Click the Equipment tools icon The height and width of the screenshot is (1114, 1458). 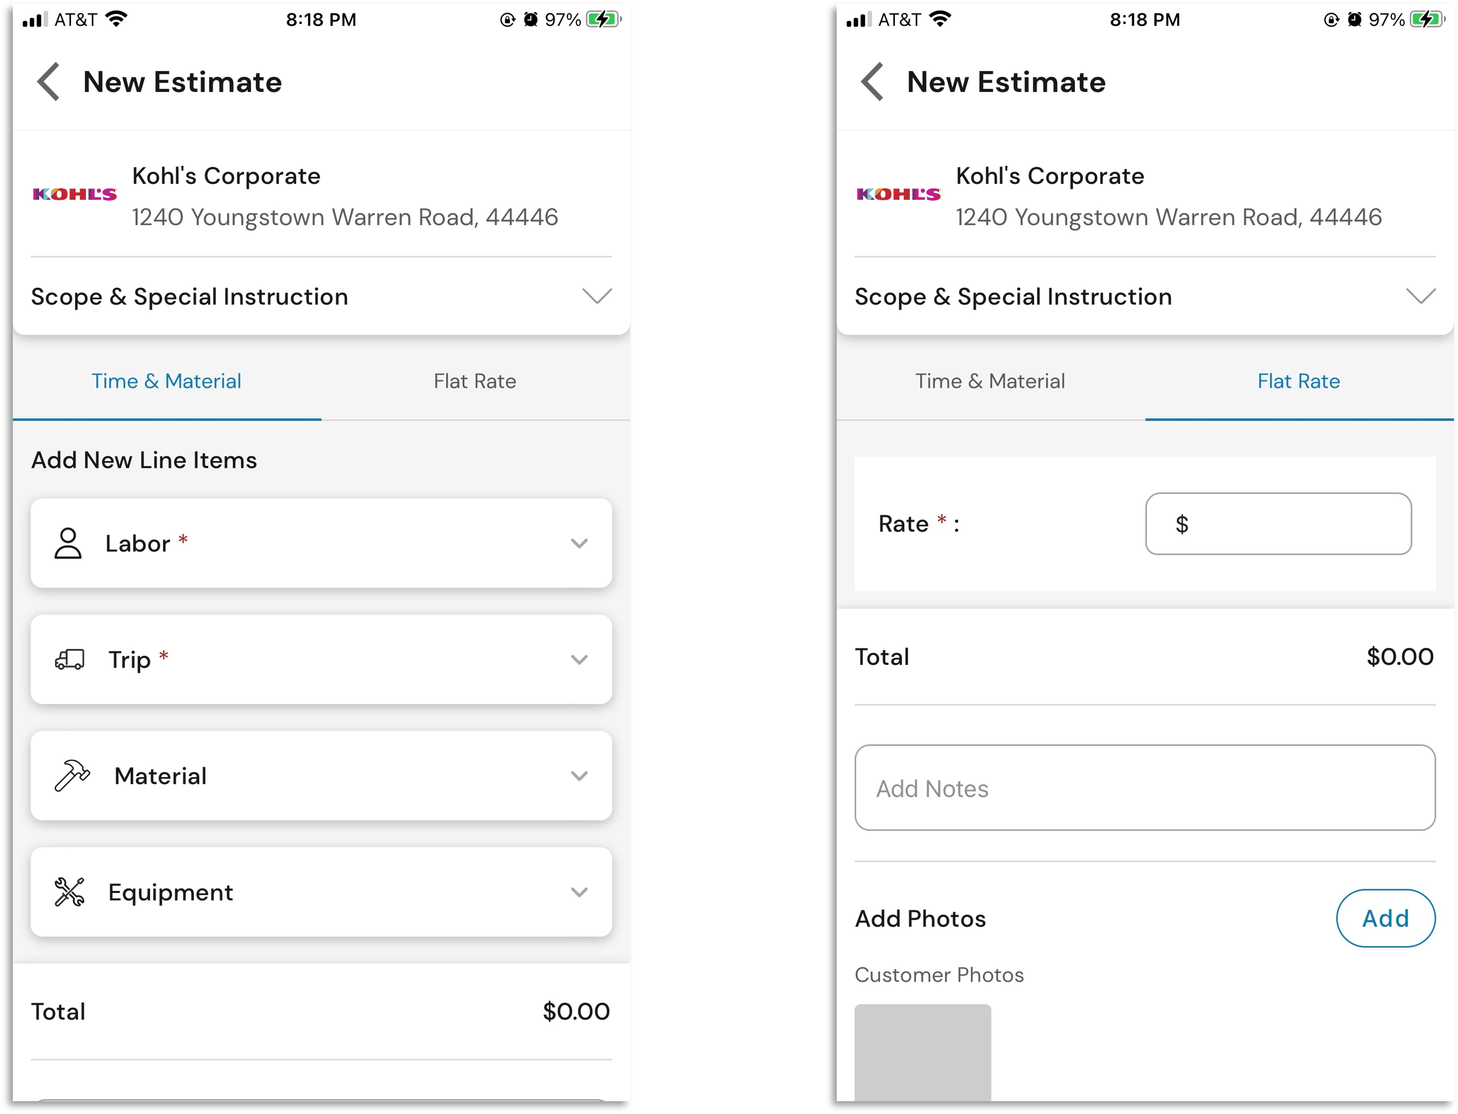point(70,892)
